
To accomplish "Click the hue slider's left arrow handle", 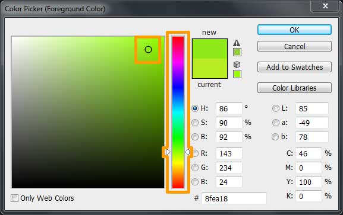I will (168, 152).
